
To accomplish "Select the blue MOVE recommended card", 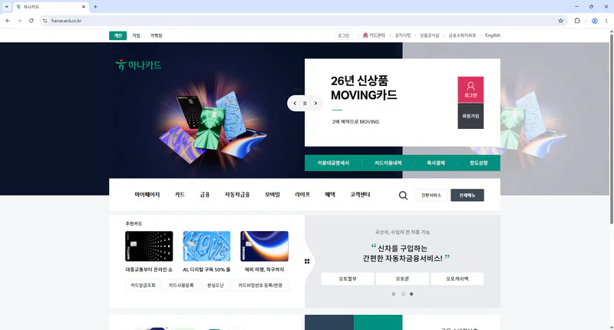I will 206,246.
